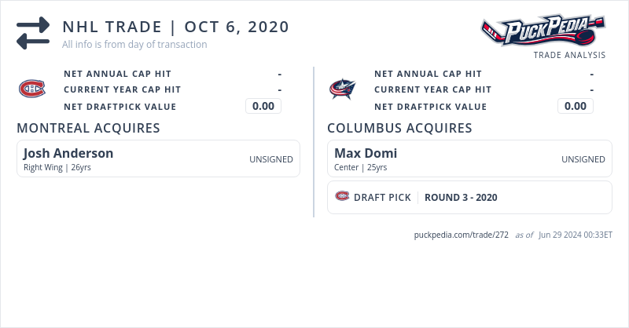Screen dimensions: 629x328
Task: Click the PuckPedia logo
Action: pyautogui.click(x=543, y=31)
